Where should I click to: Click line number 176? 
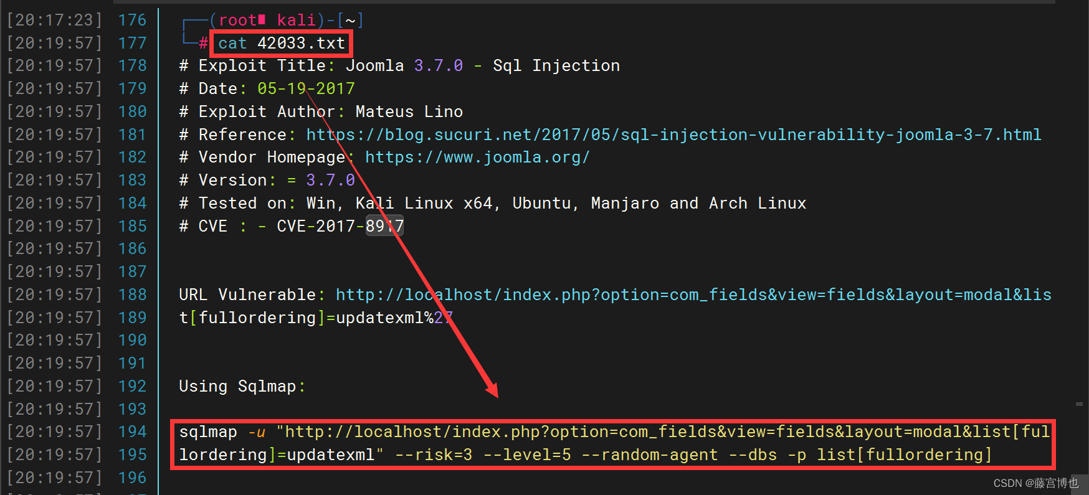pos(132,20)
